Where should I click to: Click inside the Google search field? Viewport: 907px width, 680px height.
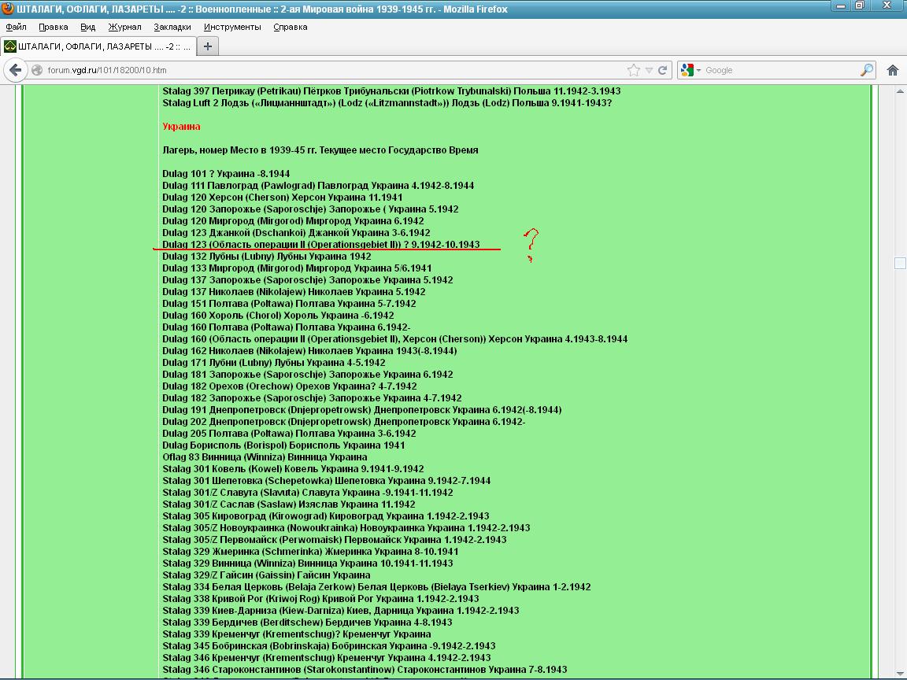tap(779, 70)
